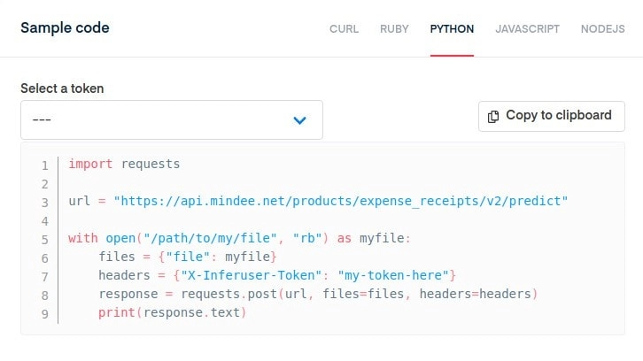Click the X-Inferuser-Token headers line

pyautogui.click(x=277, y=275)
